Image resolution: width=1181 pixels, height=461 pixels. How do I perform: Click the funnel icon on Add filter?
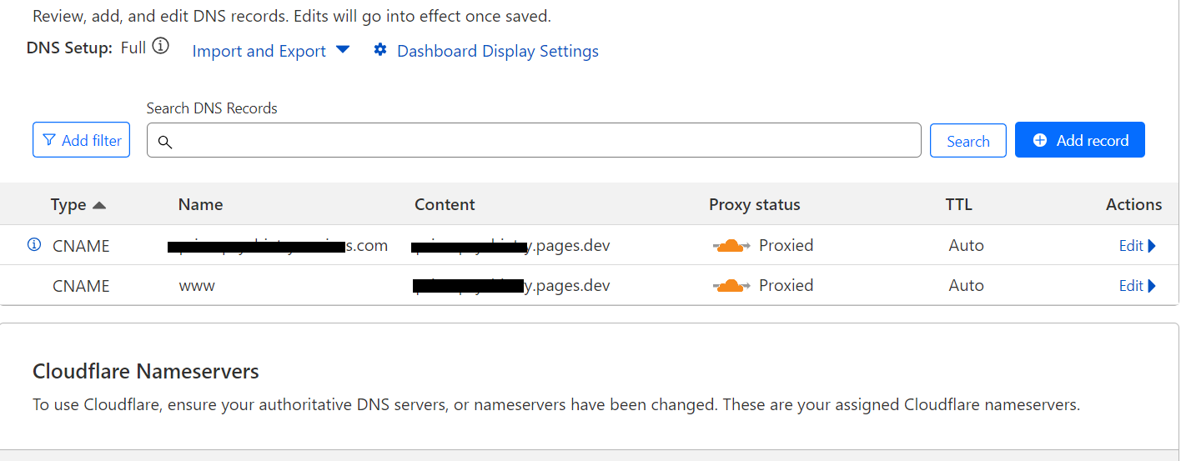49,140
